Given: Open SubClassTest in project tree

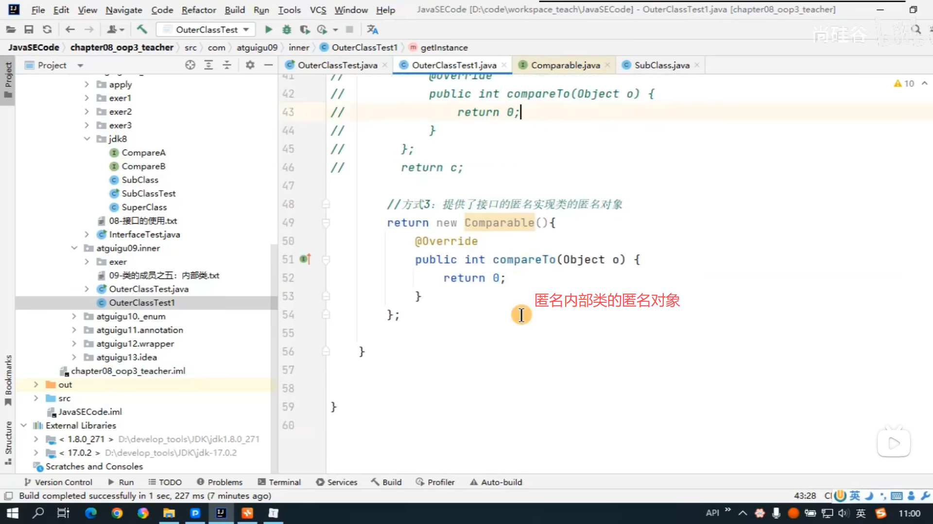Looking at the screenshot, I should [148, 194].
